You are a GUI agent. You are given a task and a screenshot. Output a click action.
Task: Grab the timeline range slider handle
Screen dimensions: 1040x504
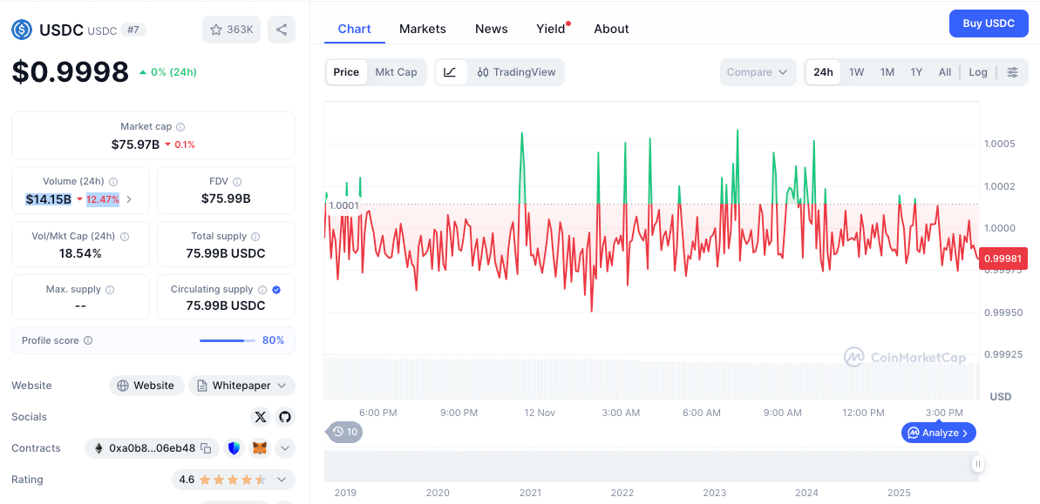click(x=978, y=465)
